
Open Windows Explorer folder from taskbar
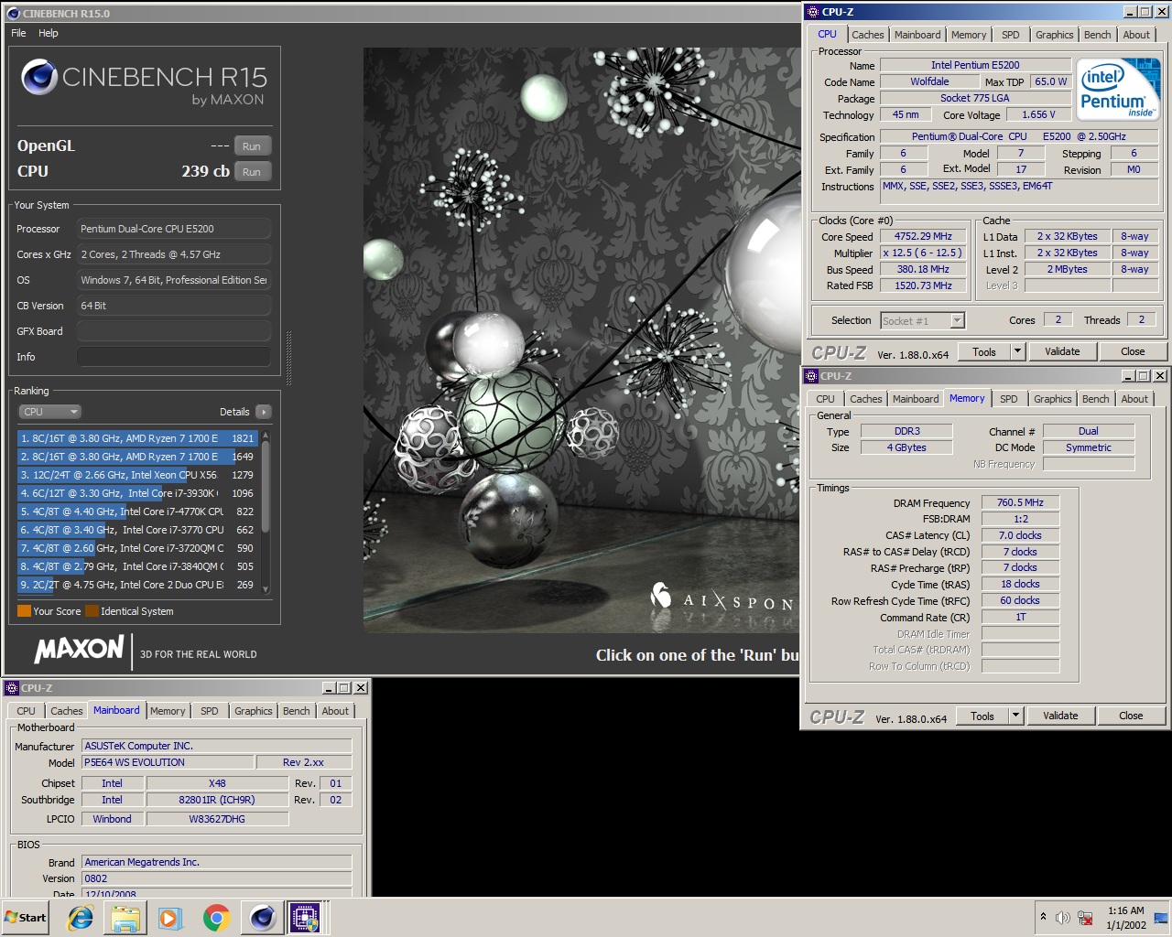pyautogui.click(x=125, y=917)
